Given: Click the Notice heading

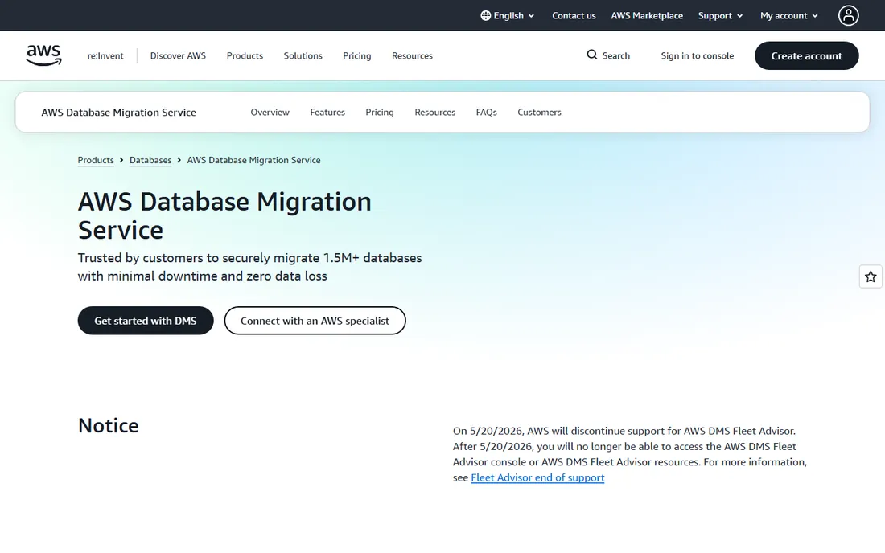Looking at the screenshot, I should point(109,426).
